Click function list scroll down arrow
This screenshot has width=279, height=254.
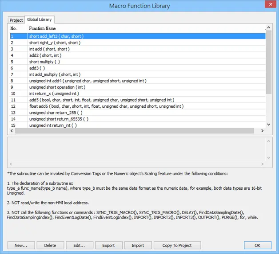click(269, 125)
